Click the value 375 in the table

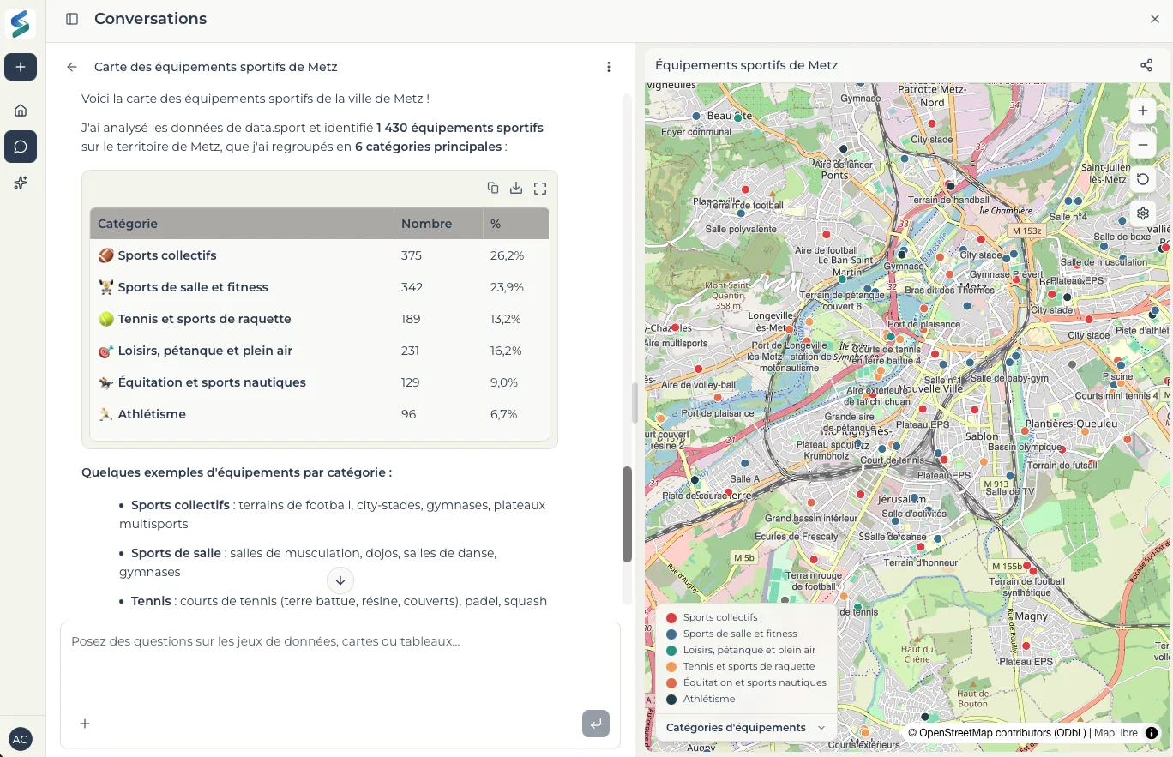(x=412, y=255)
